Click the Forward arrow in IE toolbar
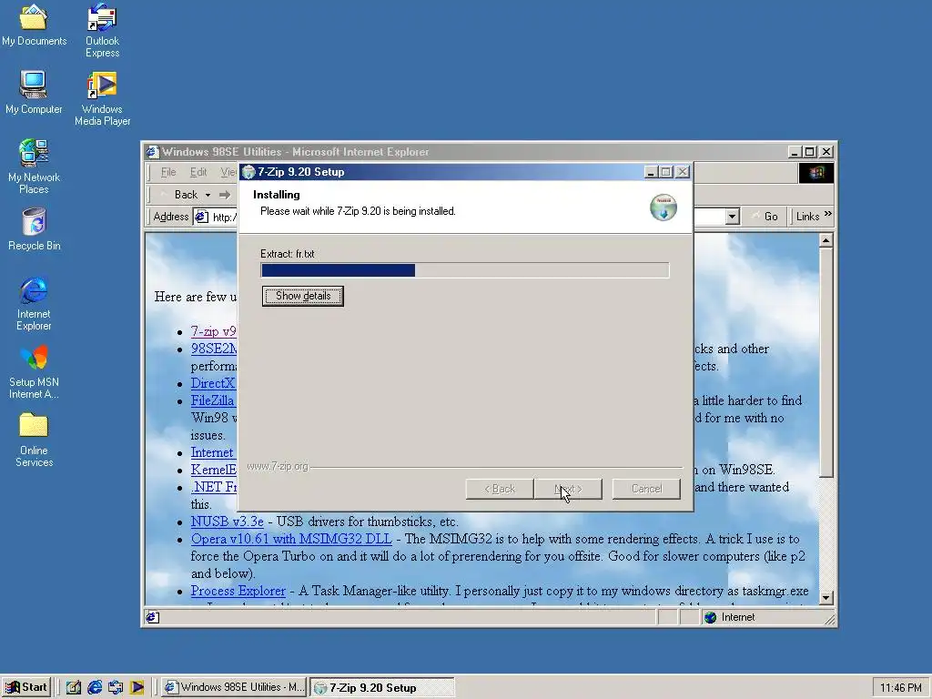932x699 pixels. [x=225, y=195]
